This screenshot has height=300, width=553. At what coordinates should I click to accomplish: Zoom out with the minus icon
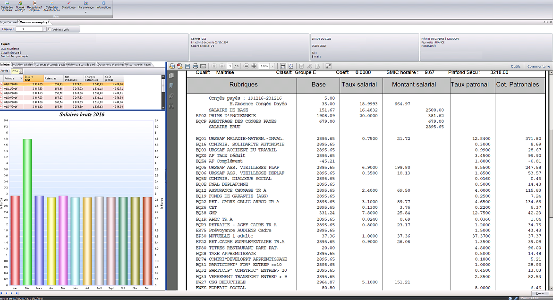[246, 66]
